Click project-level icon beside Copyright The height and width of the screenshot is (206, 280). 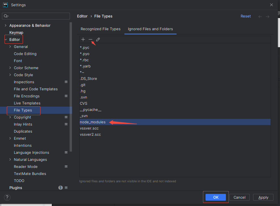point(66,117)
